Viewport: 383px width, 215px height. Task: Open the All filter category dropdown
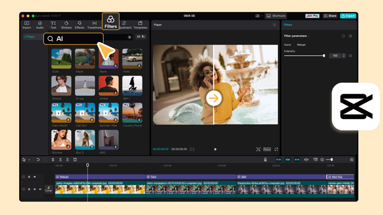(141, 37)
